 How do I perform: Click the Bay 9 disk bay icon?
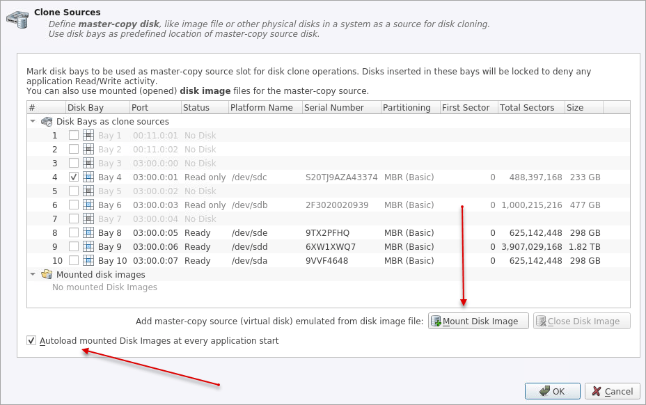click(x=88, y=246)
